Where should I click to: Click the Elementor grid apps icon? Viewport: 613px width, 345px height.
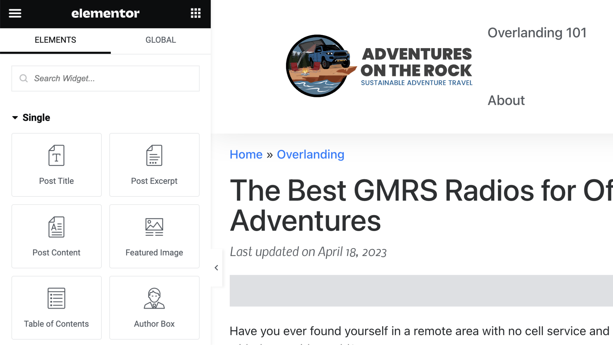click(x=196, y=13)
